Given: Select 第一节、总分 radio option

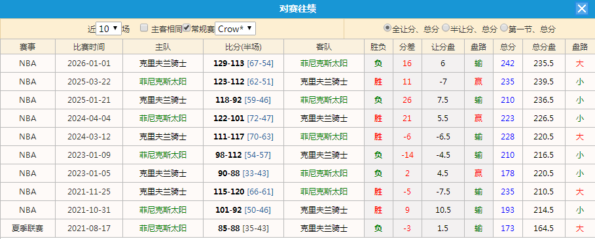Looking at the screenshot, I should (x=504, y=28).
